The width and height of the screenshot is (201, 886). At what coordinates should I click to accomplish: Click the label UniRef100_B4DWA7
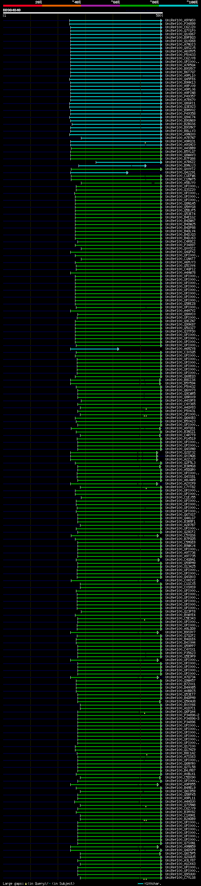click(180, 221)
